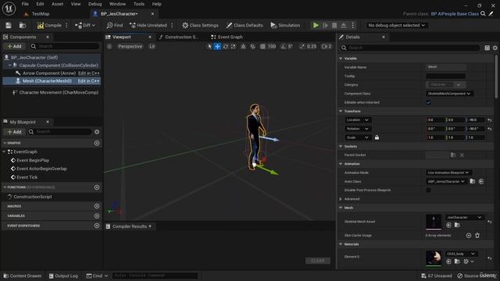The width and height of the screenshot is (500, 281).
Task: Change the camera speed setting
Action: coord(327,47)
